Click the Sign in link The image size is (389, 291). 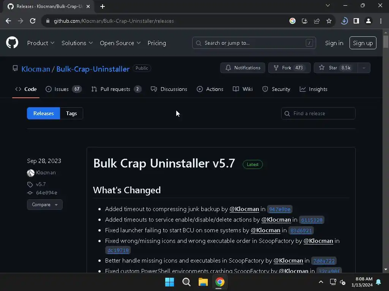(334, 43)
